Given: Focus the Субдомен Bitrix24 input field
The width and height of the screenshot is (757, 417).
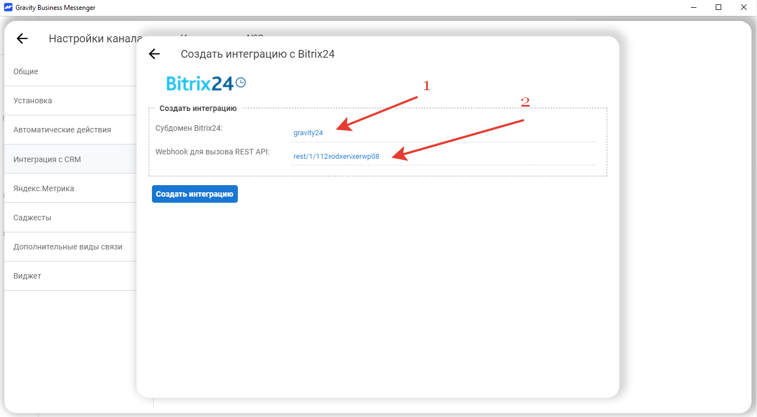Looking at the screenshot, I should point(443,133).
